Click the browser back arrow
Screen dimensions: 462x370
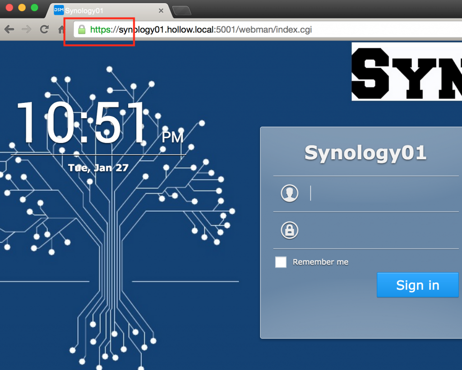point(9,29)
